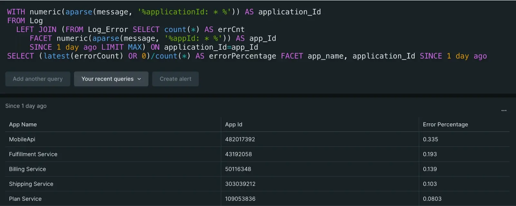
Task: Click the 0.0803 error percentage cell
Action: [432, 199]
